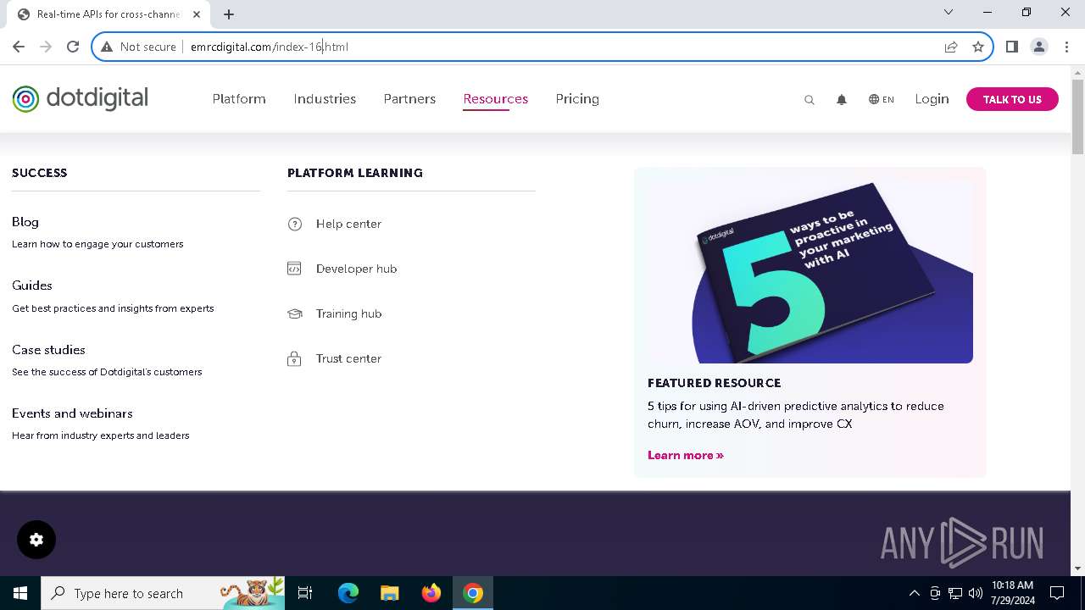1085x610 pixels.
Task: Launch Microsoft Edge from taskbar
Action: tap(348, 593)
